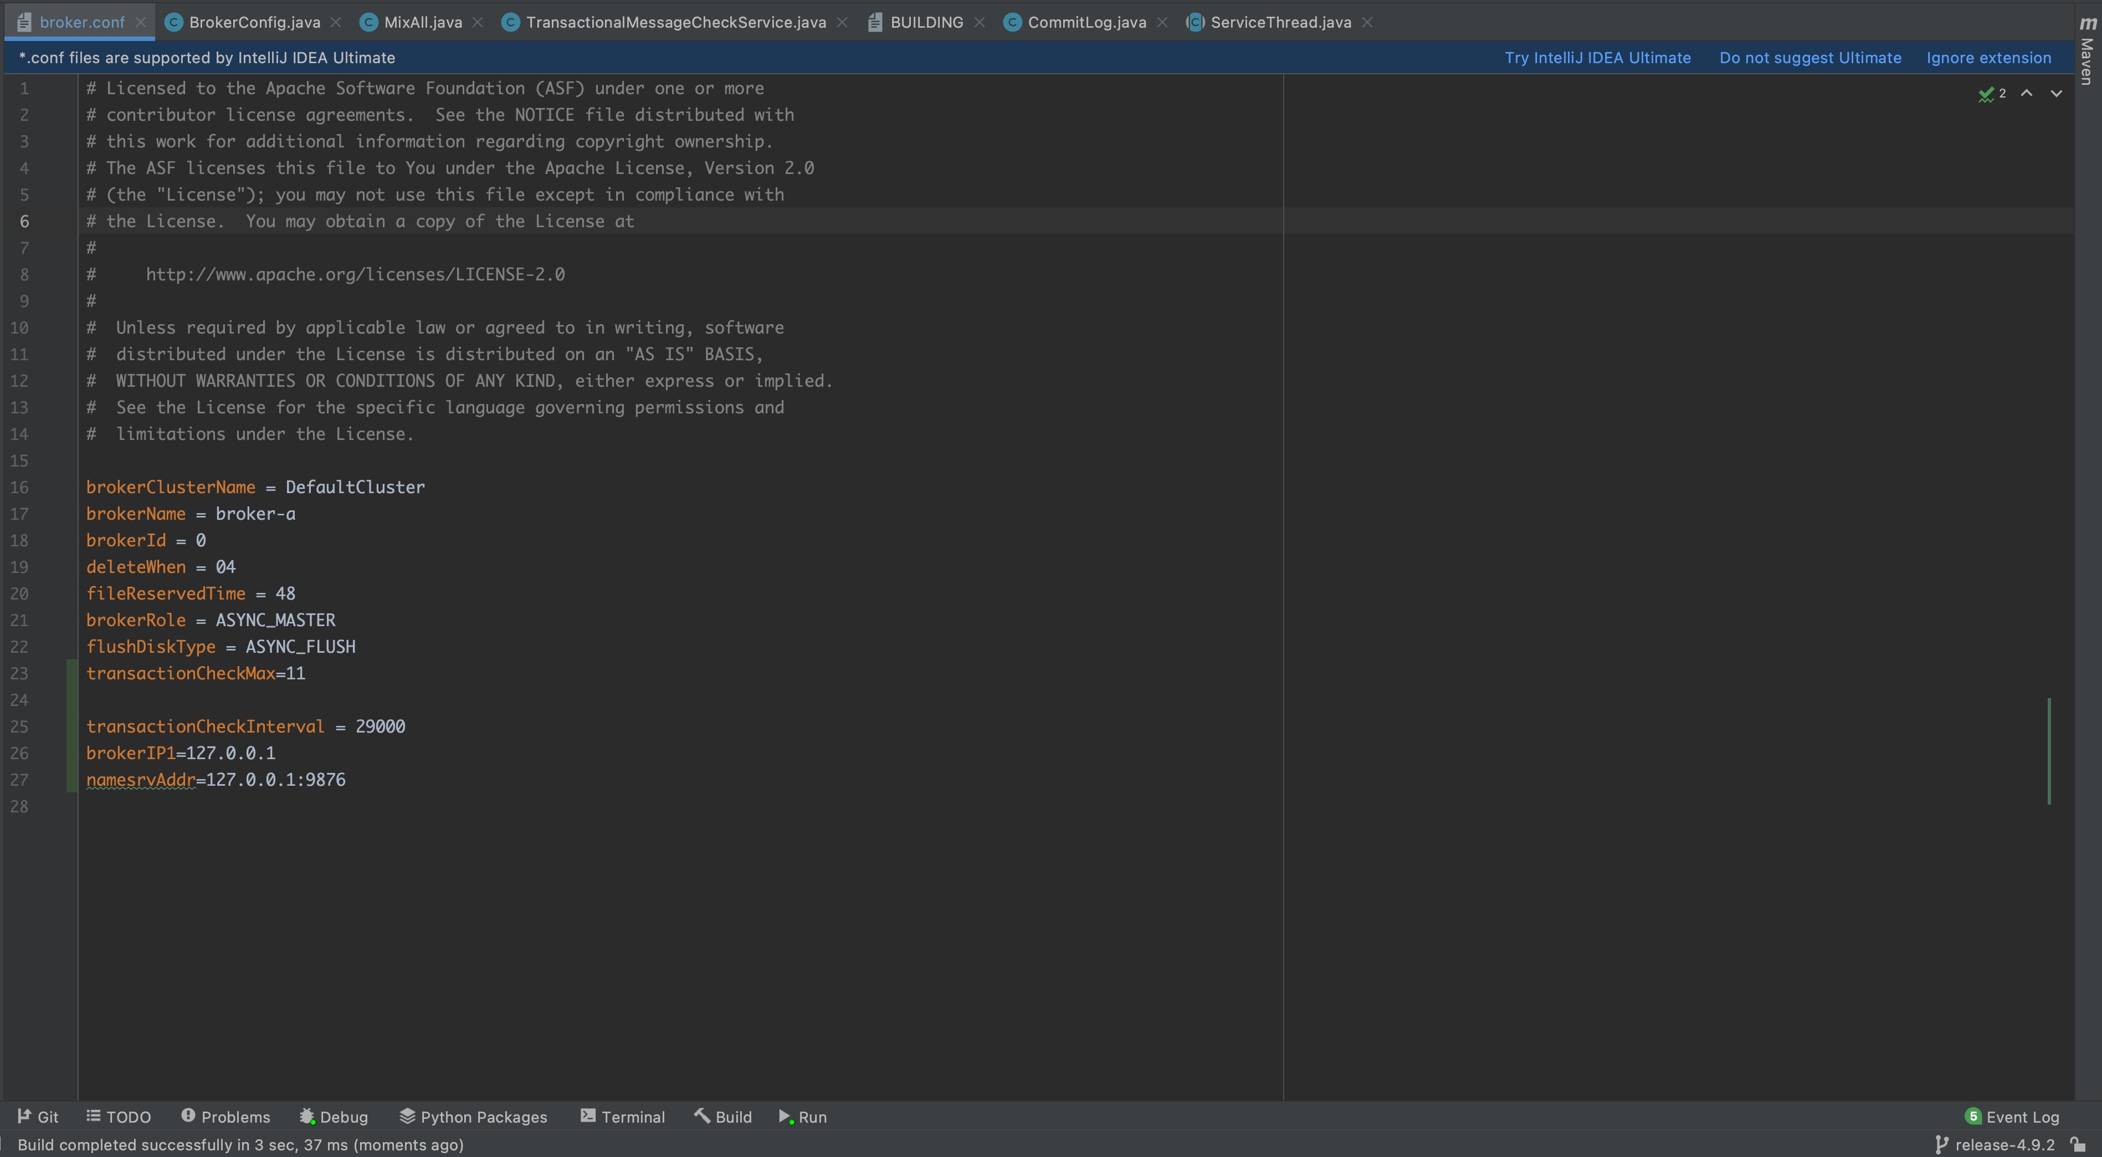Open Python Packages panel

click(473, 1117)
